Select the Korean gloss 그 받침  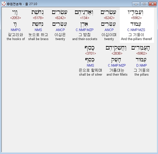(x=85, y=35)
